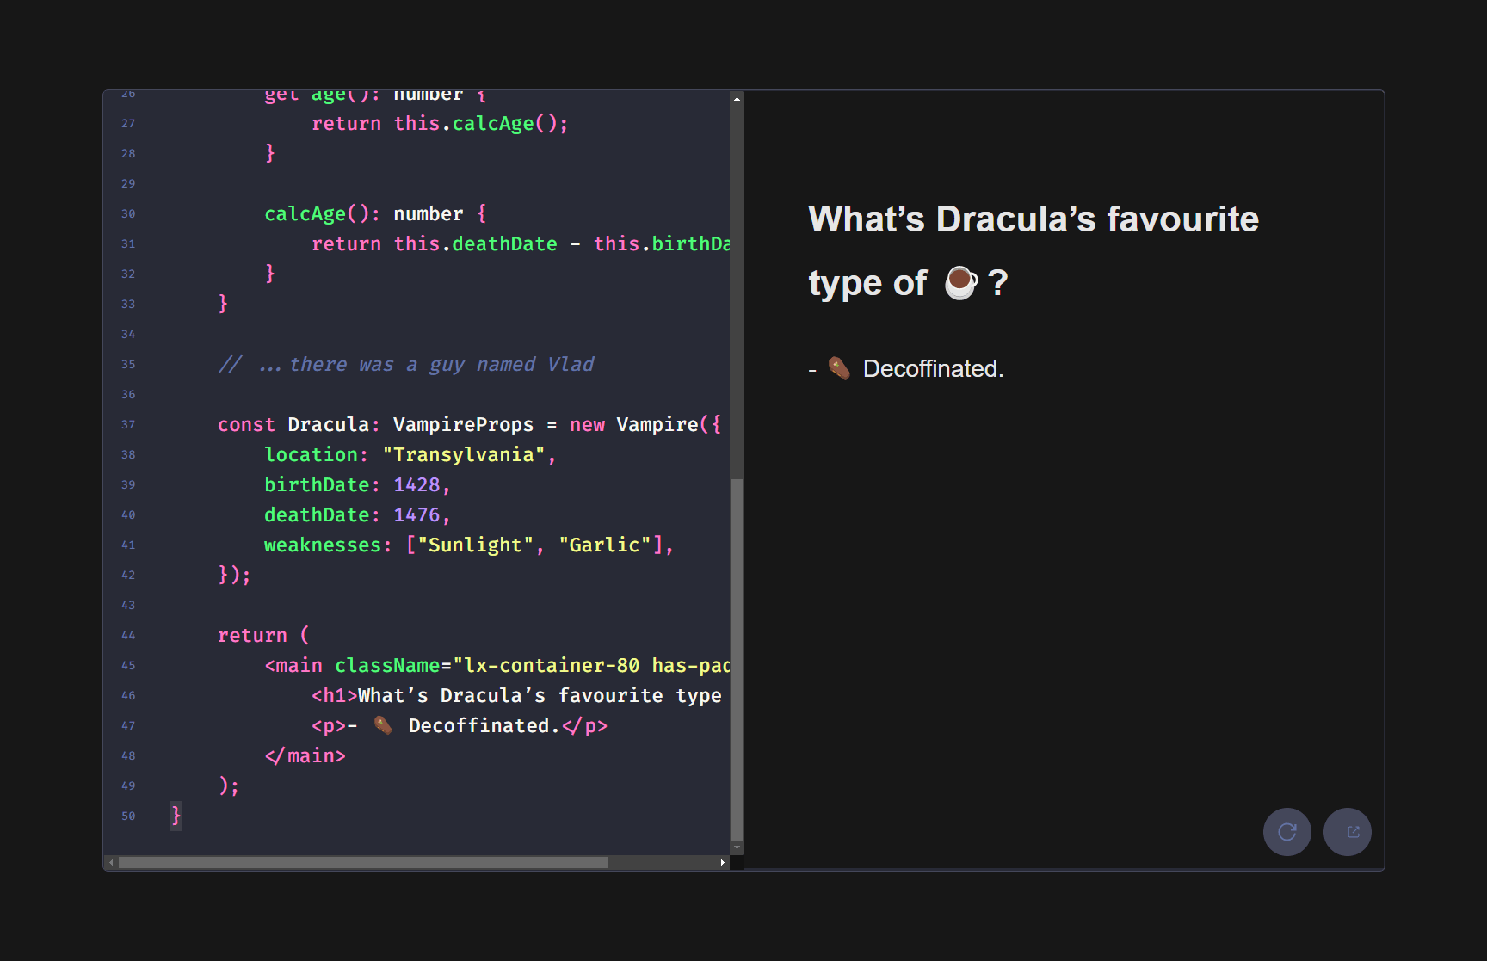Click the refresh preview icon
1487x961 pixels.
tap(1286, 832)
